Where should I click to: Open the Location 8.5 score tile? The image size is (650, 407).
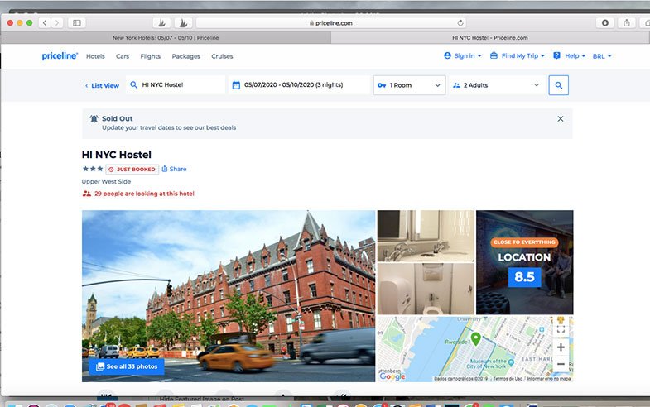(x=524, y=262)
